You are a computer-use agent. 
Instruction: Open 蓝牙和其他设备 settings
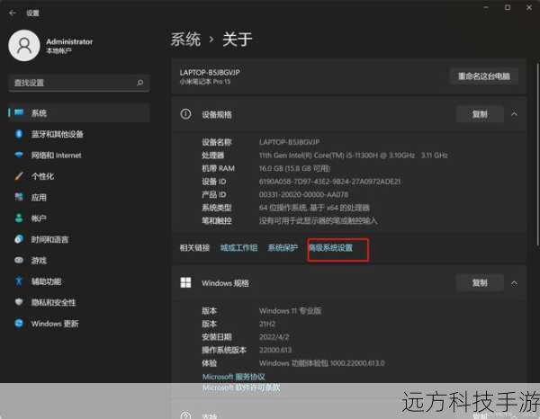(79, 134)
